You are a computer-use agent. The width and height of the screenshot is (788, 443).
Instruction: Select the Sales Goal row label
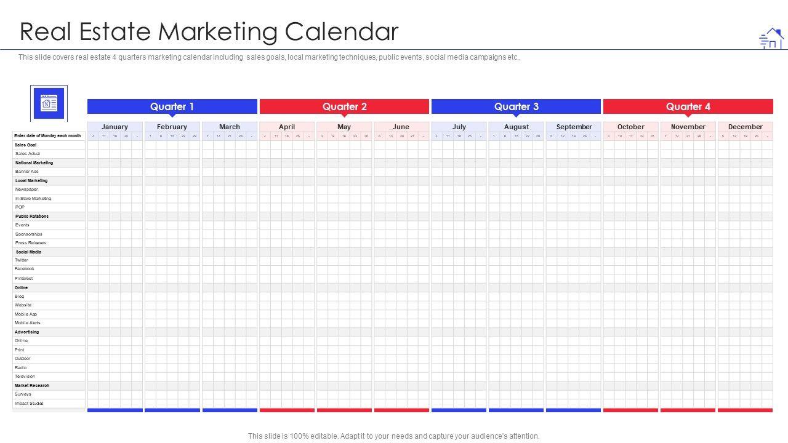tap(26, 145)
